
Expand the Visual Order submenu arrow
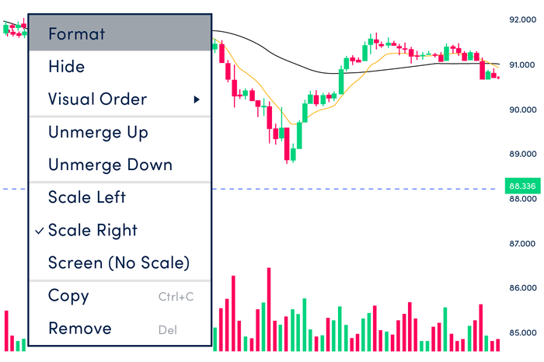[197, 99]
